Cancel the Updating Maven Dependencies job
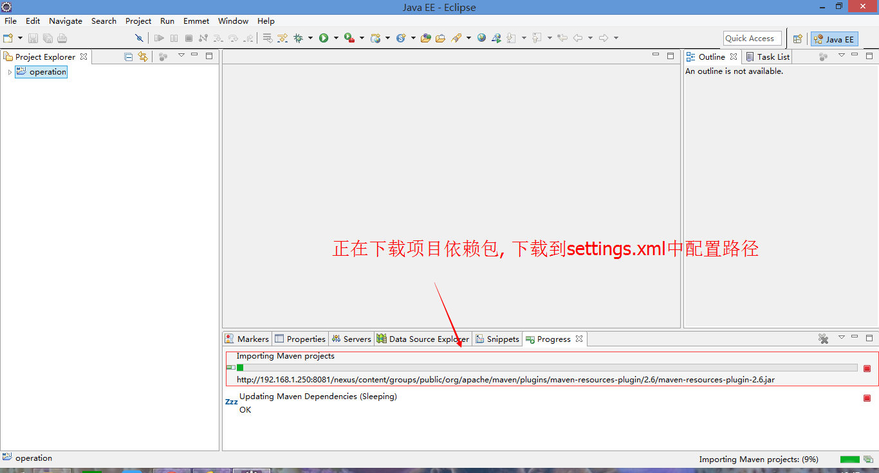Image resolution: width=879 pixels, height=473 pixels. tap(867, 398)
